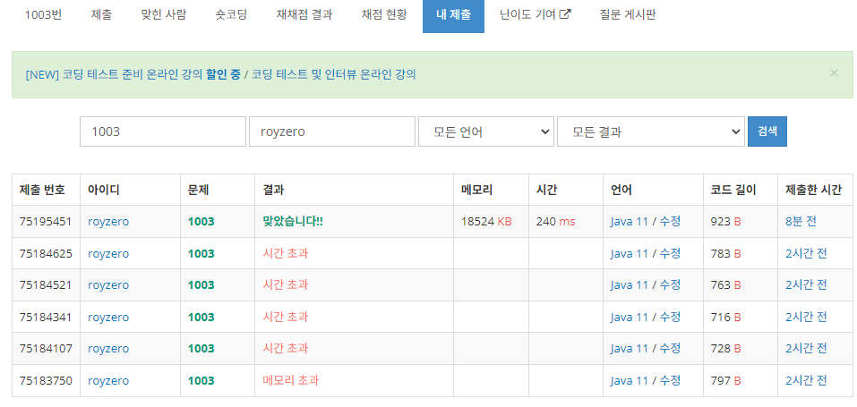Image resolution: width=857 pixels, height=407 pixels.
Task: Select the 맞았습니다!! result text
Action: coord(293,222)
